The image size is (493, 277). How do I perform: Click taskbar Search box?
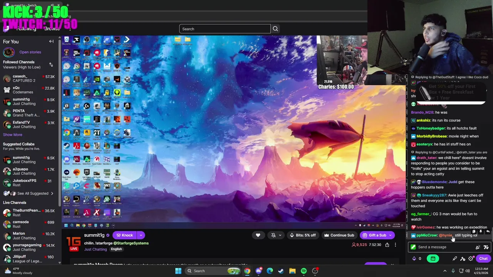[214, 271]
